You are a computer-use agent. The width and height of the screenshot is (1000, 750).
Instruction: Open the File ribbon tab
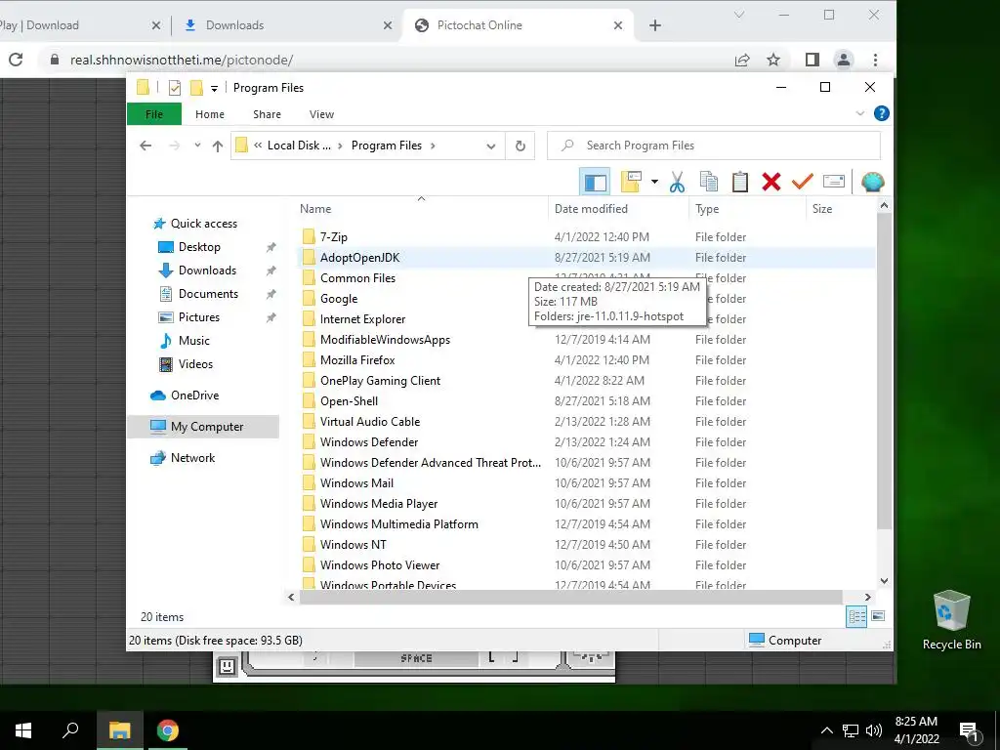pos(154,114)
